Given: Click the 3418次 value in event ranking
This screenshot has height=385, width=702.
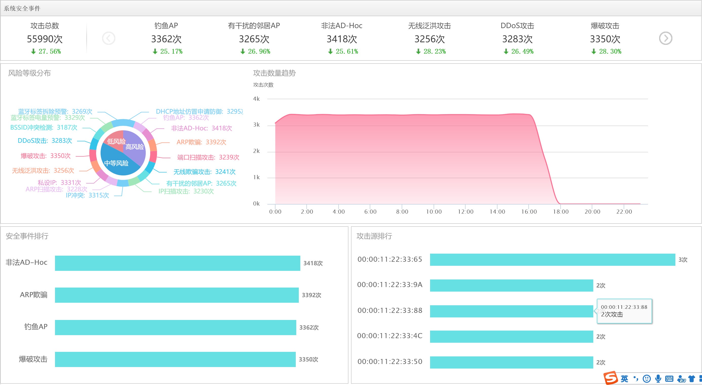Looking at the screenshot, I should coord(313,263).
